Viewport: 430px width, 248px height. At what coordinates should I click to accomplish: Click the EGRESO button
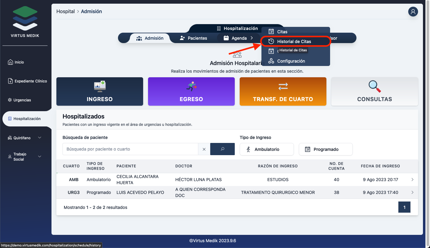tap(191, 92)
